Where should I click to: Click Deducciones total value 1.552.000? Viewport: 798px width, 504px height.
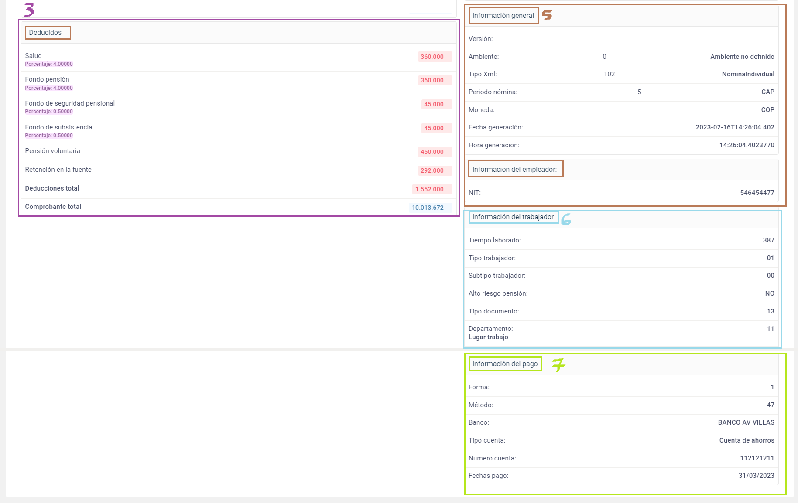pyautogui.click(x=432, y=189)
